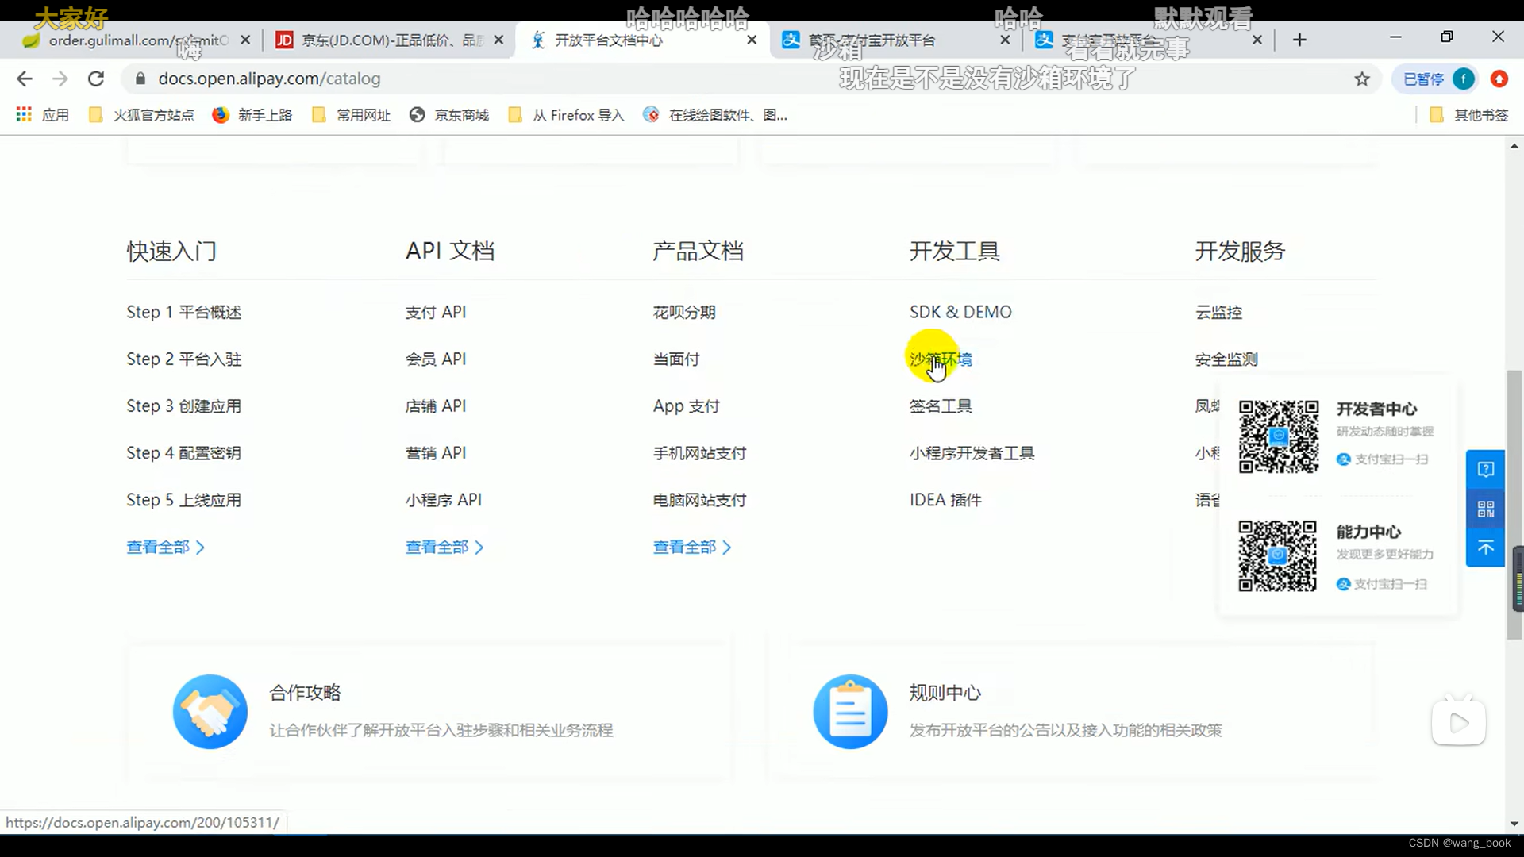The width and height of the screenshot is (1524, 857).
Task: Expand 查看全部 under API 文档
Action: pos(444,547)
